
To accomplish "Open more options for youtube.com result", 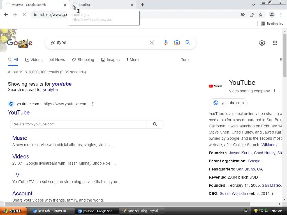I will tap(93, 104).
